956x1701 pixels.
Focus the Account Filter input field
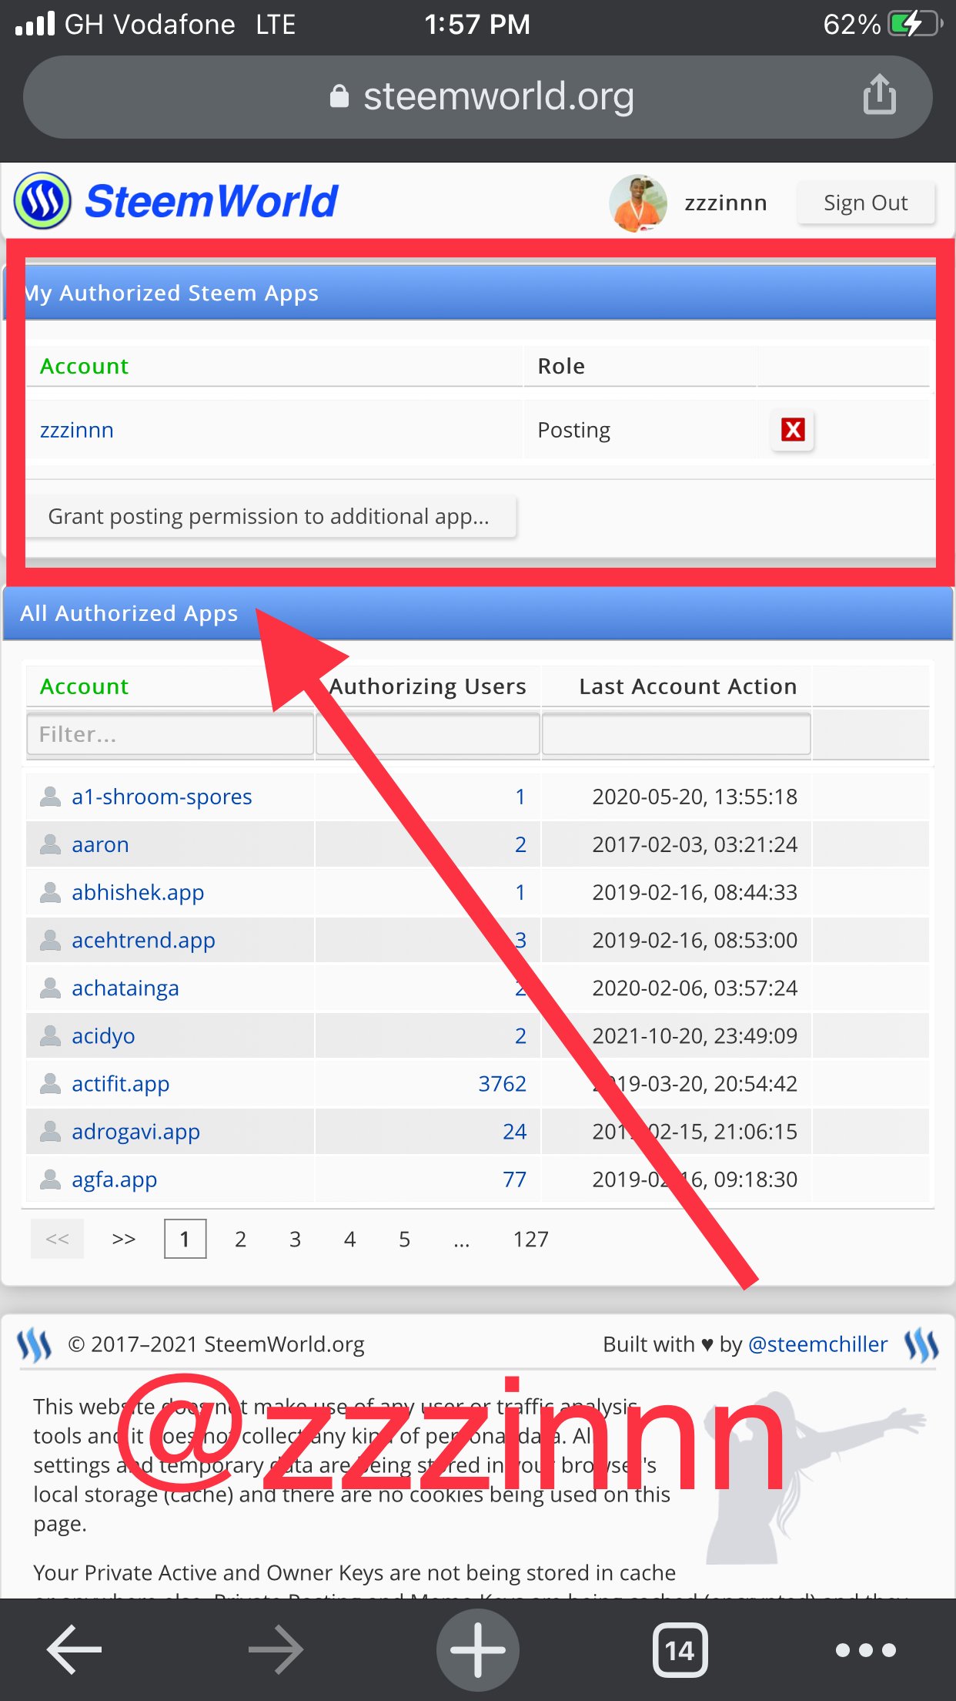(170, 734)
